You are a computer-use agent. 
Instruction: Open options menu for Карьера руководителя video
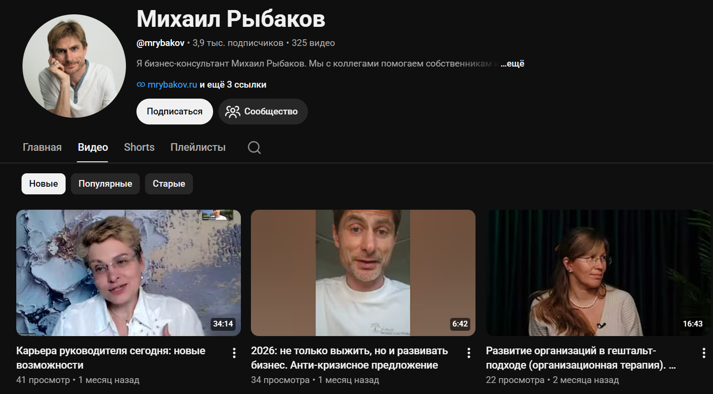coord(234,353)
